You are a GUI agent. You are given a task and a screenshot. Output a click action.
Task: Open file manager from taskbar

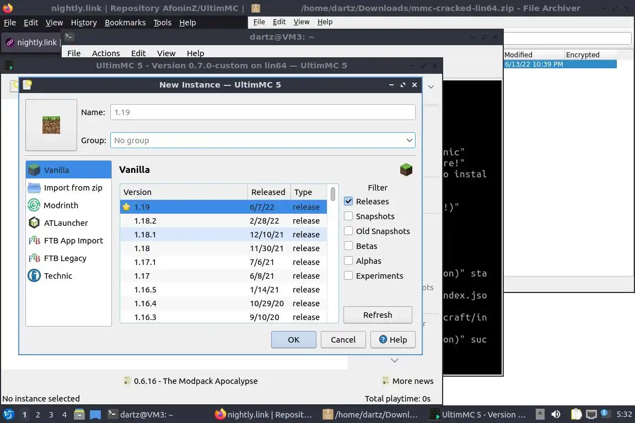point(79,415)
